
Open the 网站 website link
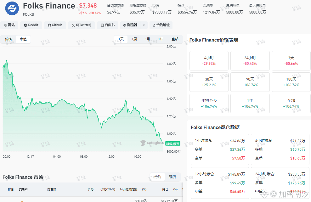click(9, 25)
